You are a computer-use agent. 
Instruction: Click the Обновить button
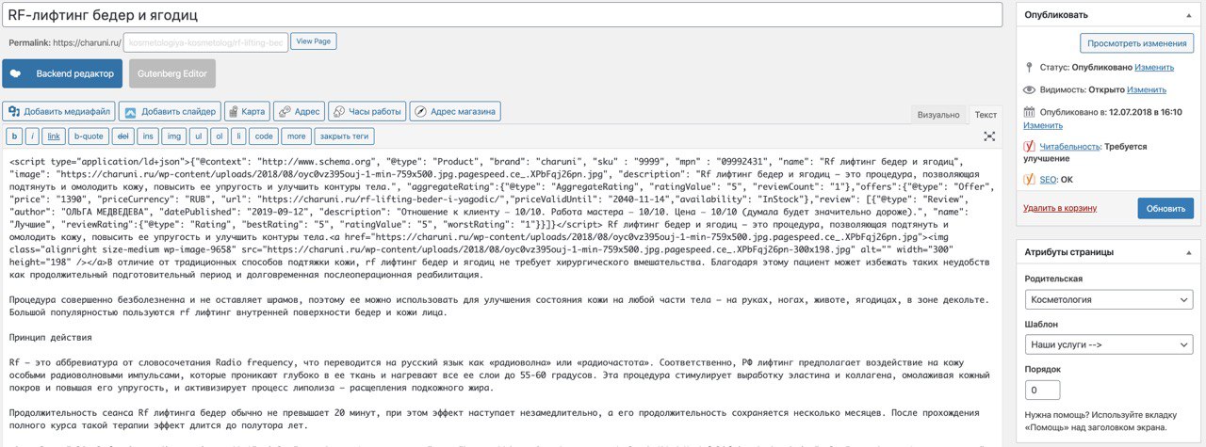pyautogui.click(x=1165, y=208)
